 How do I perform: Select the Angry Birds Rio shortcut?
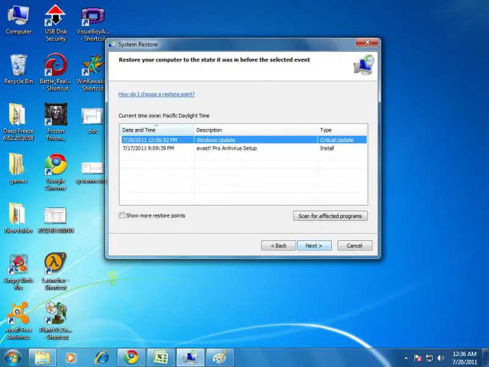(18, 272)
